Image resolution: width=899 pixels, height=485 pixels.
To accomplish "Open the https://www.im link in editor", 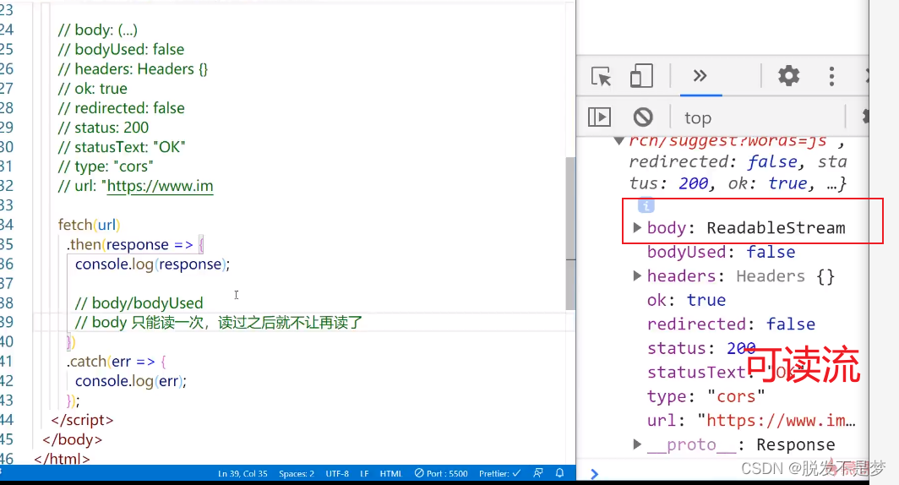I will [x=160, y=186].
